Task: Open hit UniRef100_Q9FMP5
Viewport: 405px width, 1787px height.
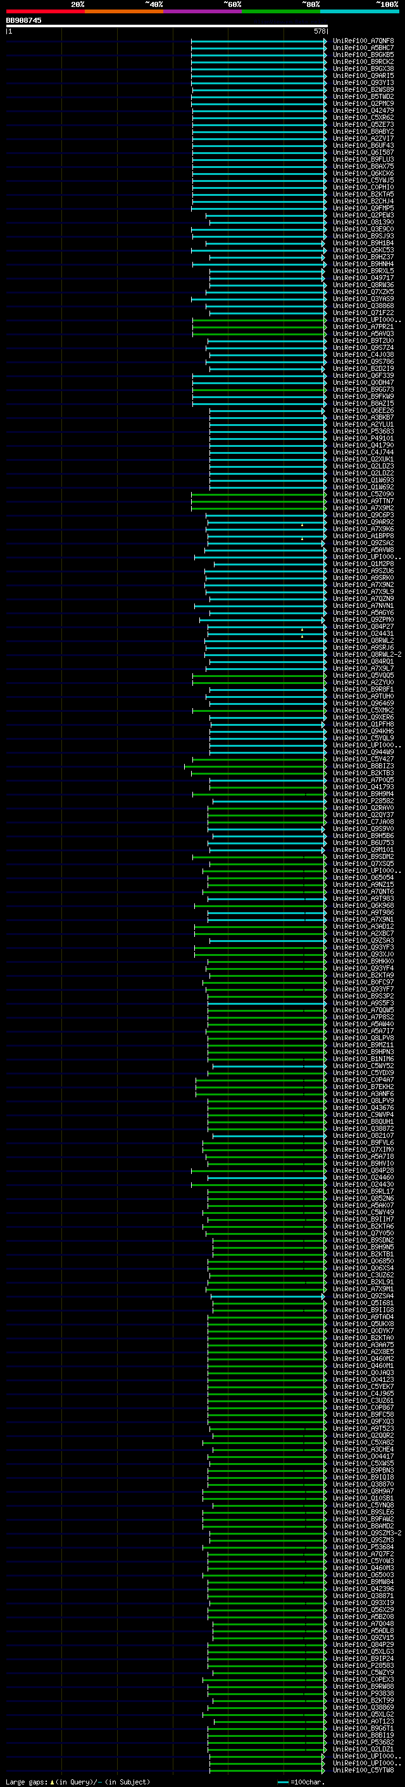Action: (363, 208)
